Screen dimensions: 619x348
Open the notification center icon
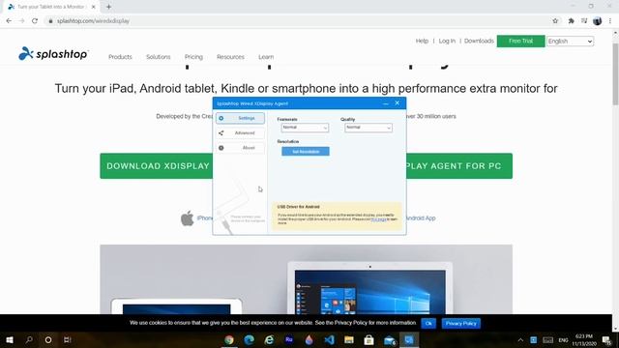tap(606, 340)
